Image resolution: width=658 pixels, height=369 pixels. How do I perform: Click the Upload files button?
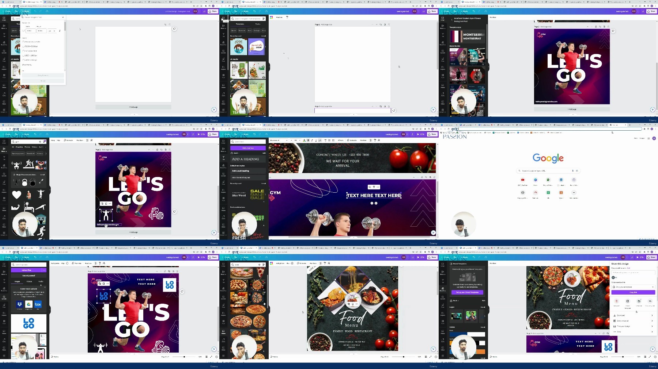26,270
